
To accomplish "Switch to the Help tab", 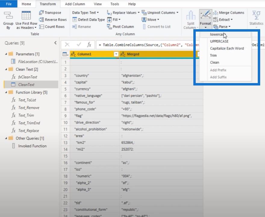I will point(132,4).
